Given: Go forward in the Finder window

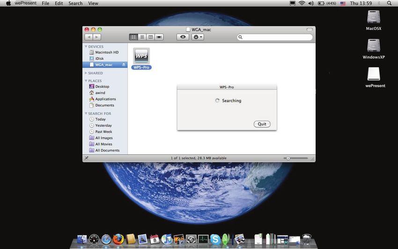Looking at the screenshot, I should click(x=97, y=37).
